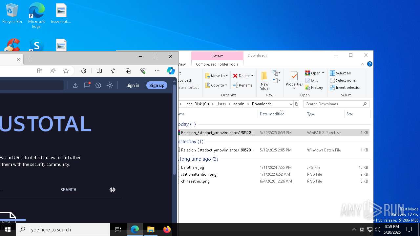Click VirusTotal search input field
The height and width of the screenshot is (236, 420).
pos(31,85)
